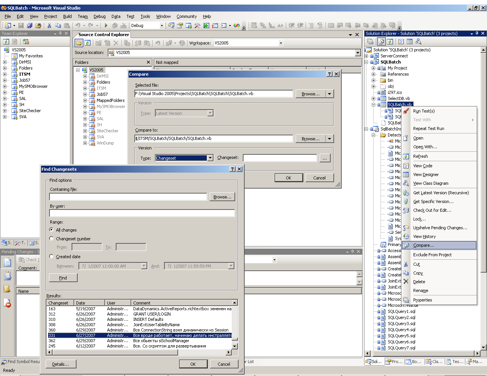This screenshot has height=376, width=487.
Task: Click the help question mark on Find Changesets dialog
Action: [x=232, y=169]
